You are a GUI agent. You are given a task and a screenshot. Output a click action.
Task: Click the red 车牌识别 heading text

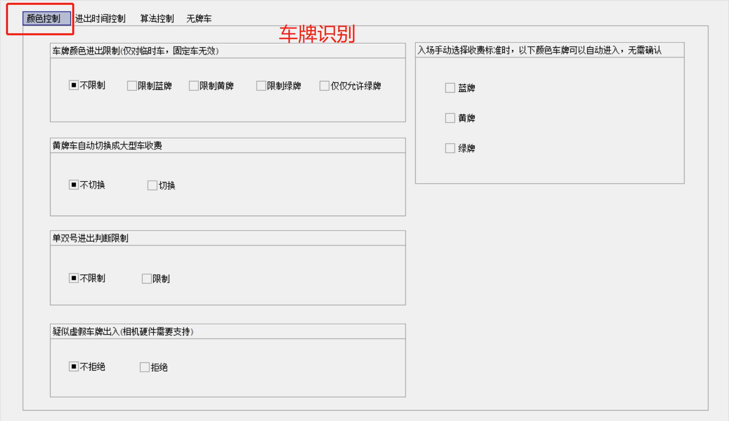pos(317,34)
